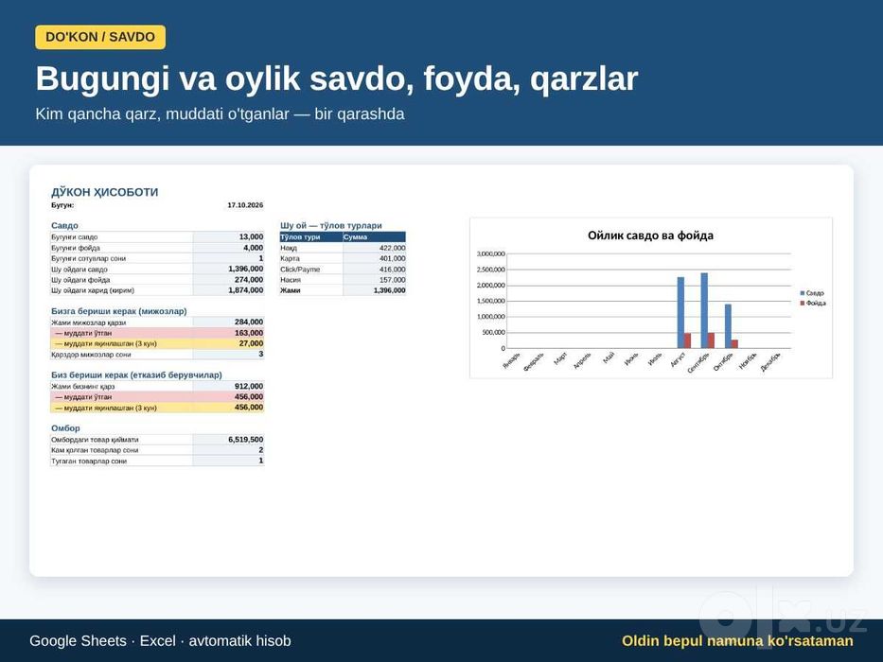Click the 'Шу ойдаги фойда' row label
Viewport: 883px width, 662px height.
click(x=80, y=280)
